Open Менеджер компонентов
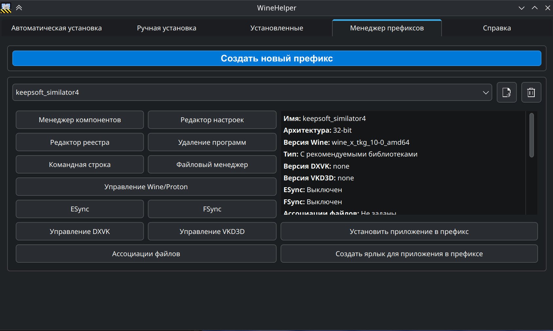The height and width of the screenshot is (331, 553). click(x=80, y=120)
